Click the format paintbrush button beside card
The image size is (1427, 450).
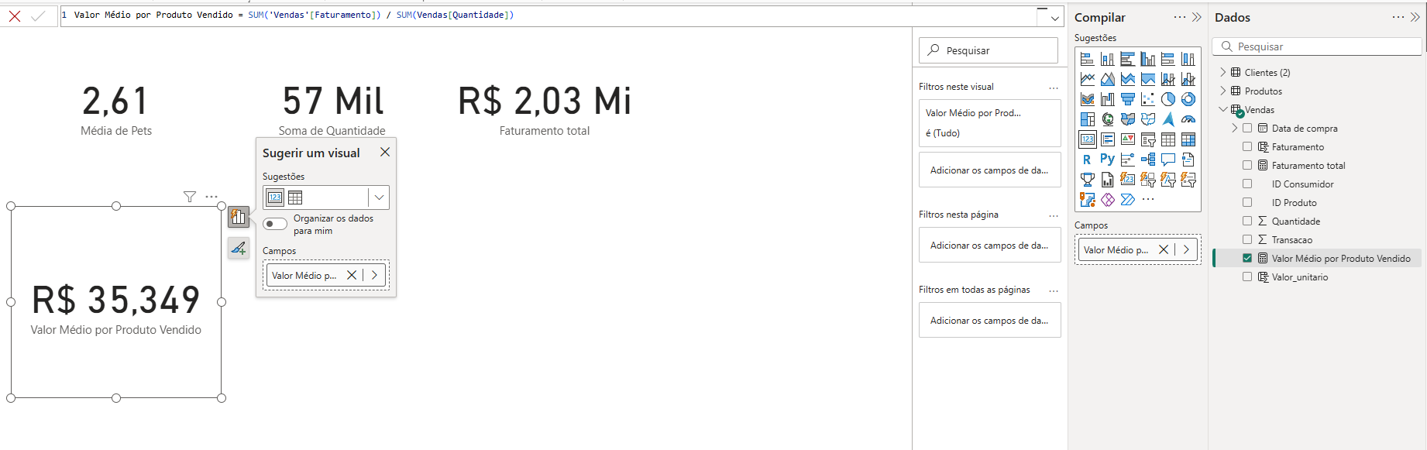(x=239, y=248)
